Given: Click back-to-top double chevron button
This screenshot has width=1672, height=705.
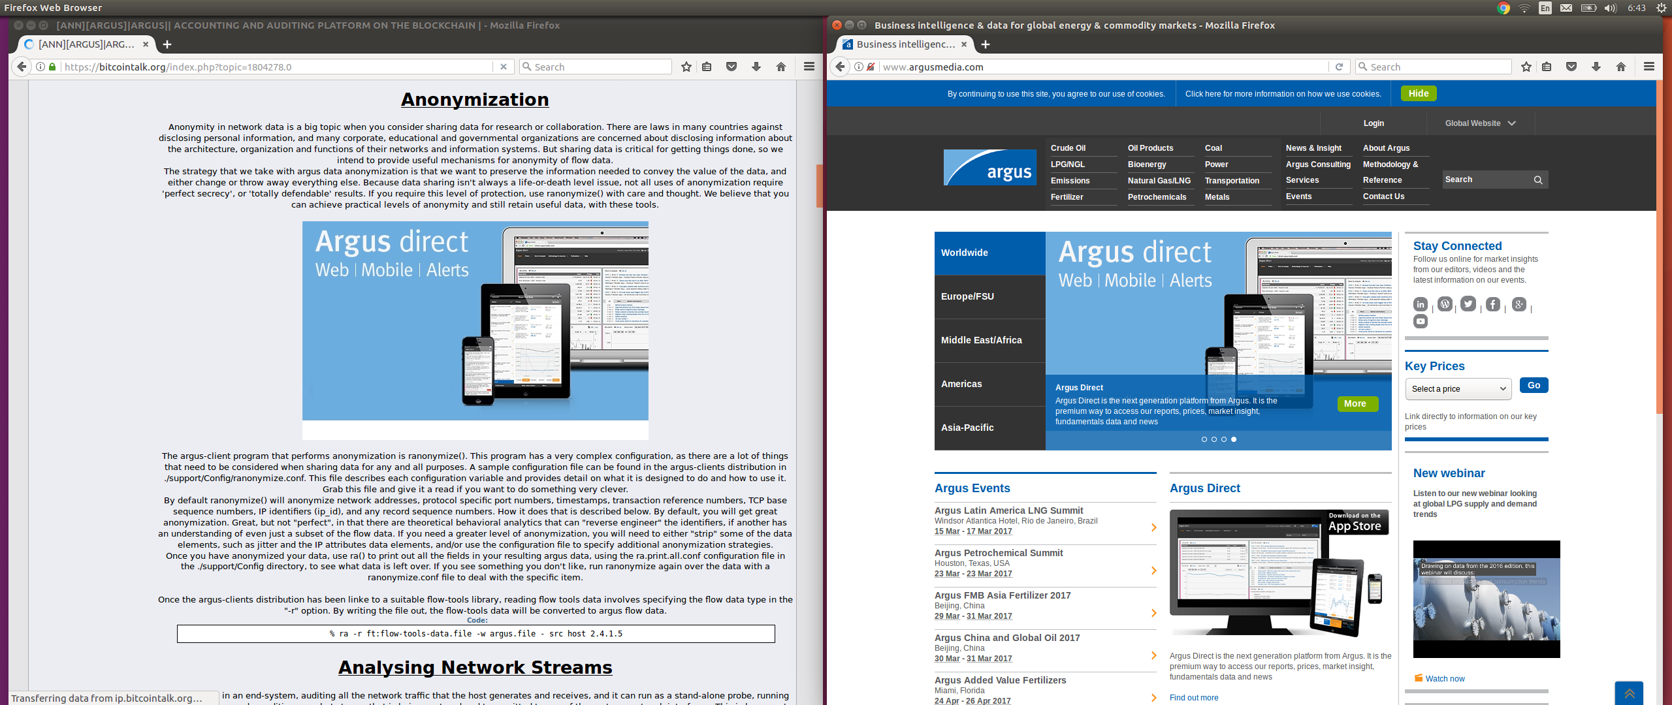Looking at the screenshot, I should click(1630, 693).
